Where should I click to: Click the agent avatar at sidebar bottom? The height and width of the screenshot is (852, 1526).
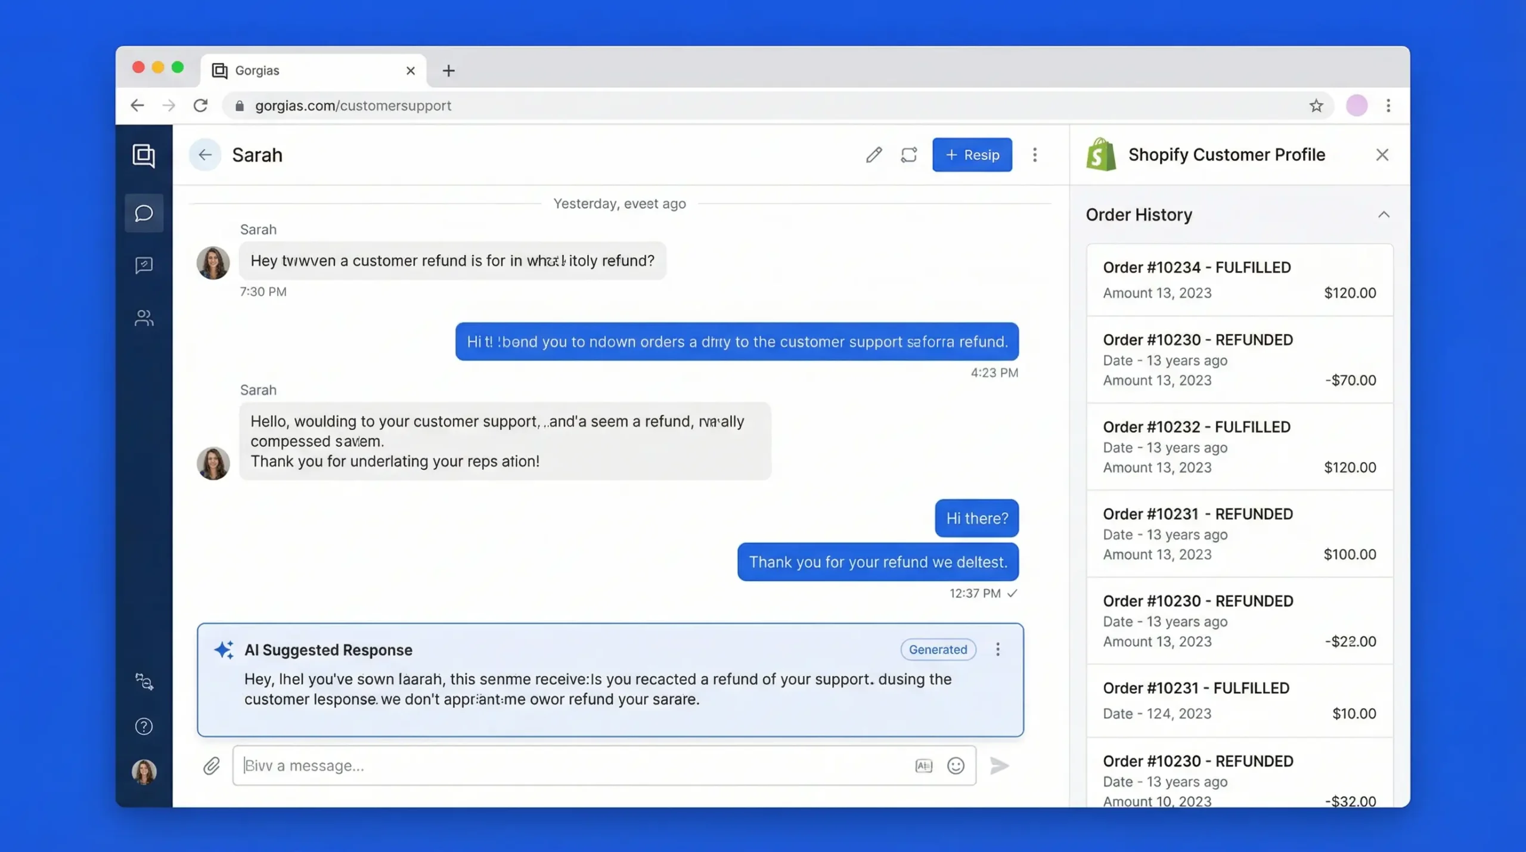144,772
